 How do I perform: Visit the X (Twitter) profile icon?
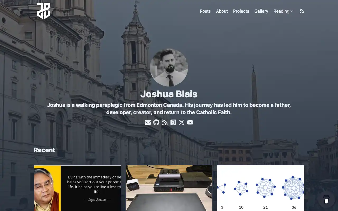pyautogui.click(x=182, y=122)
